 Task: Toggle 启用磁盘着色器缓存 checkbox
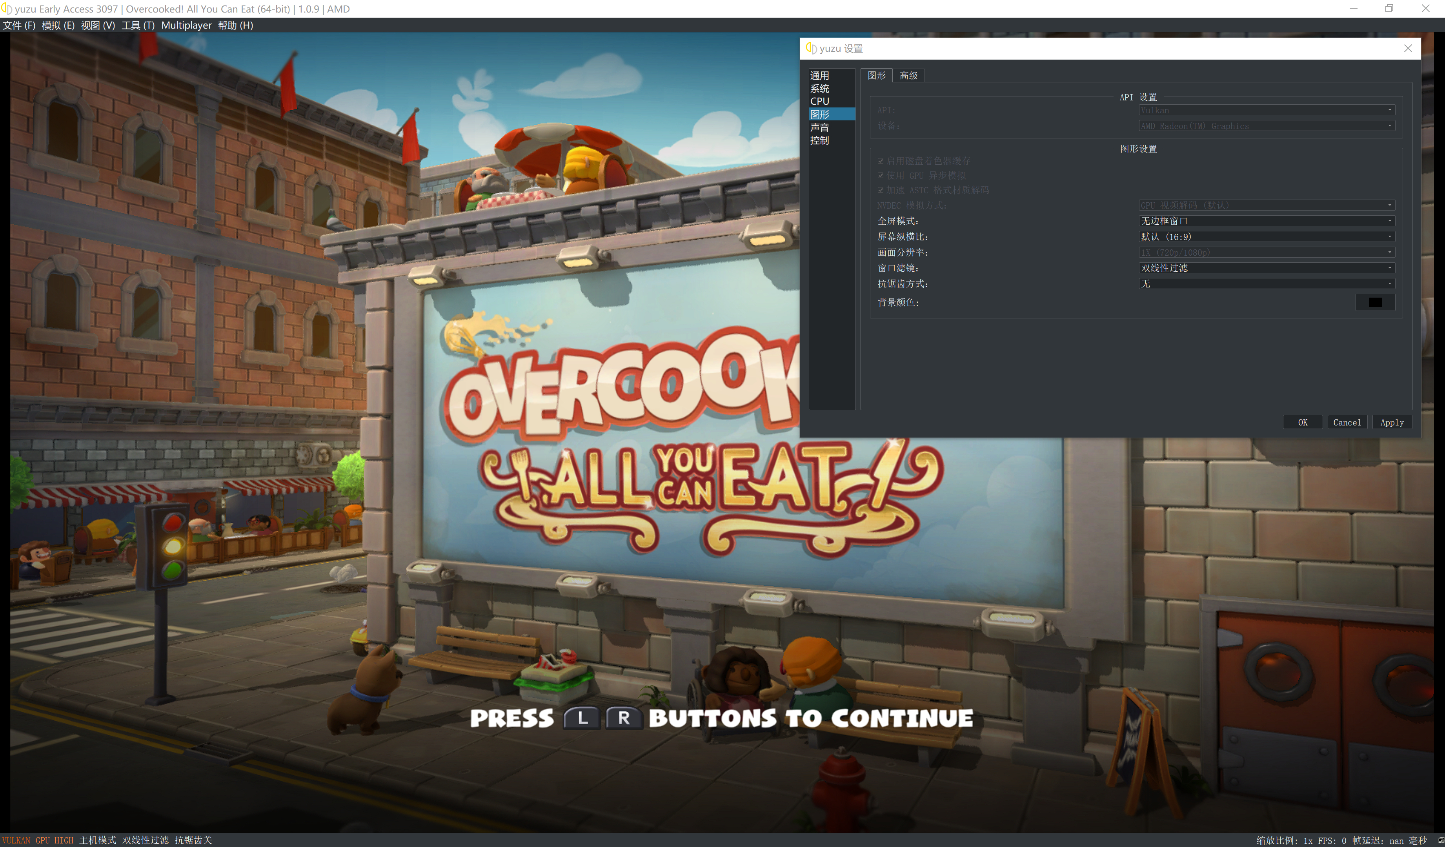881,161
